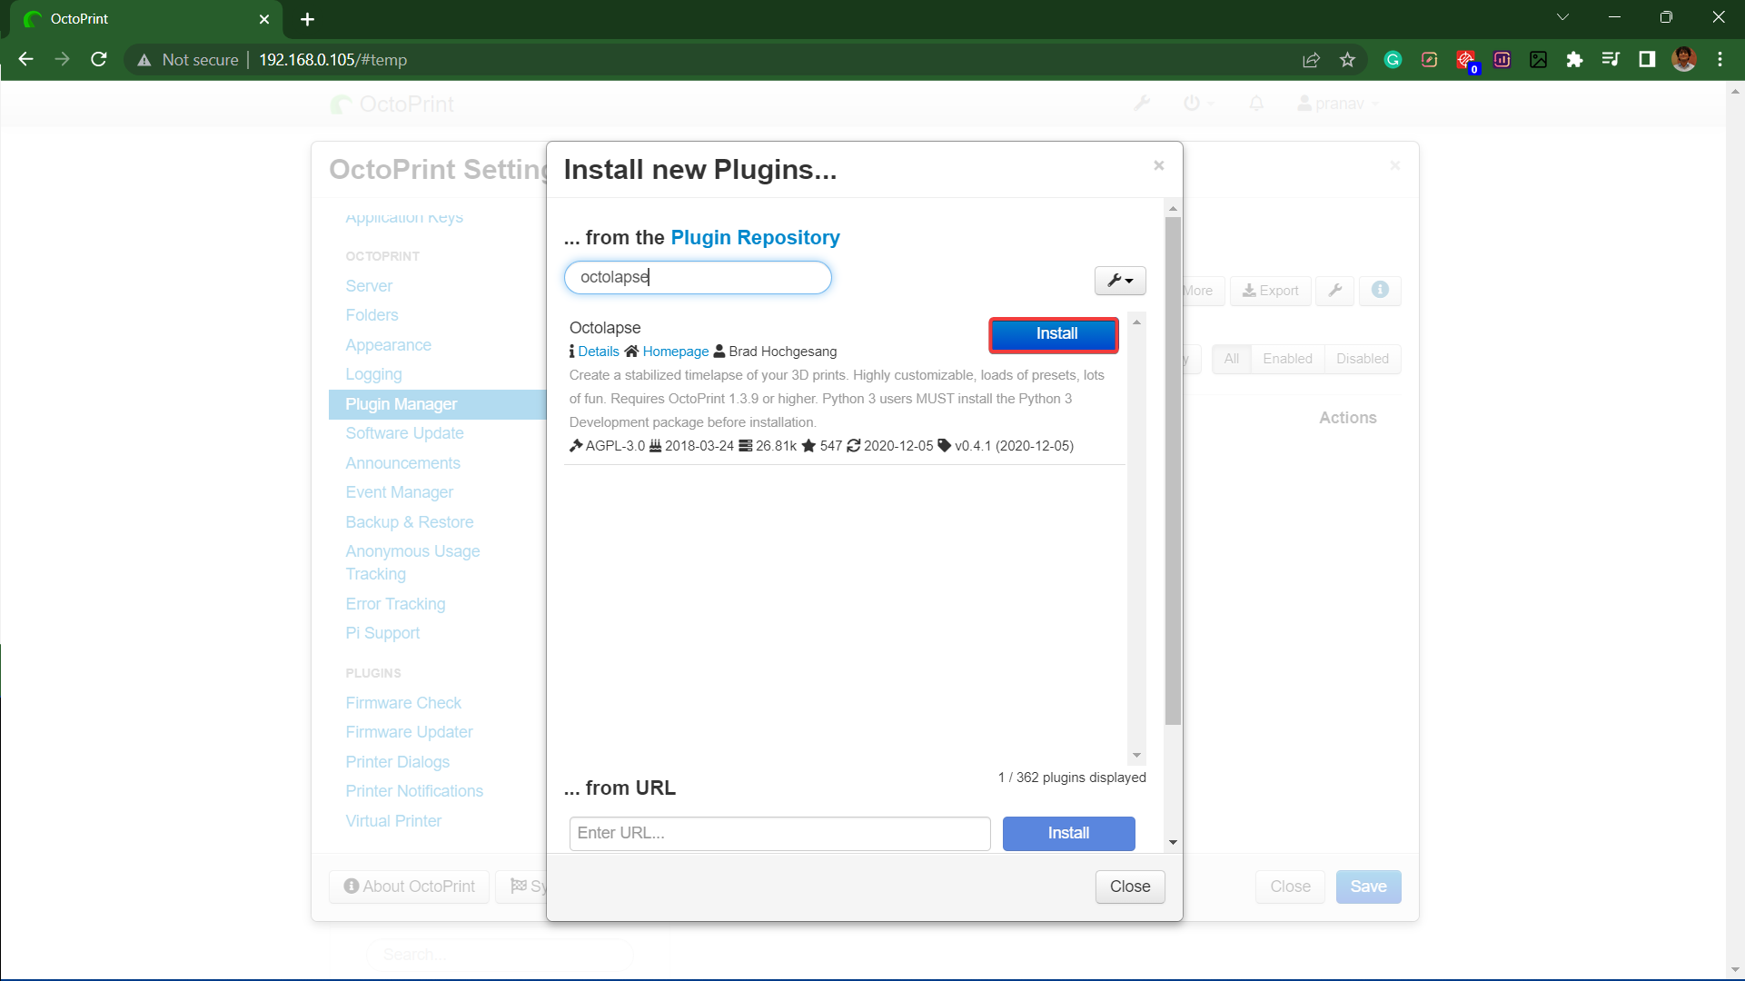Viewport: 1745px width, 981px height.
Task: Click plugin manager wrench settings icon
Action: point(1335,291)
